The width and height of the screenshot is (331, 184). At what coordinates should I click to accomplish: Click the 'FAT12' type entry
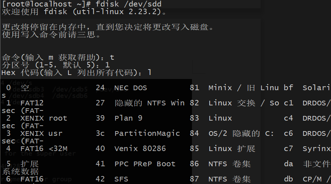32,103
